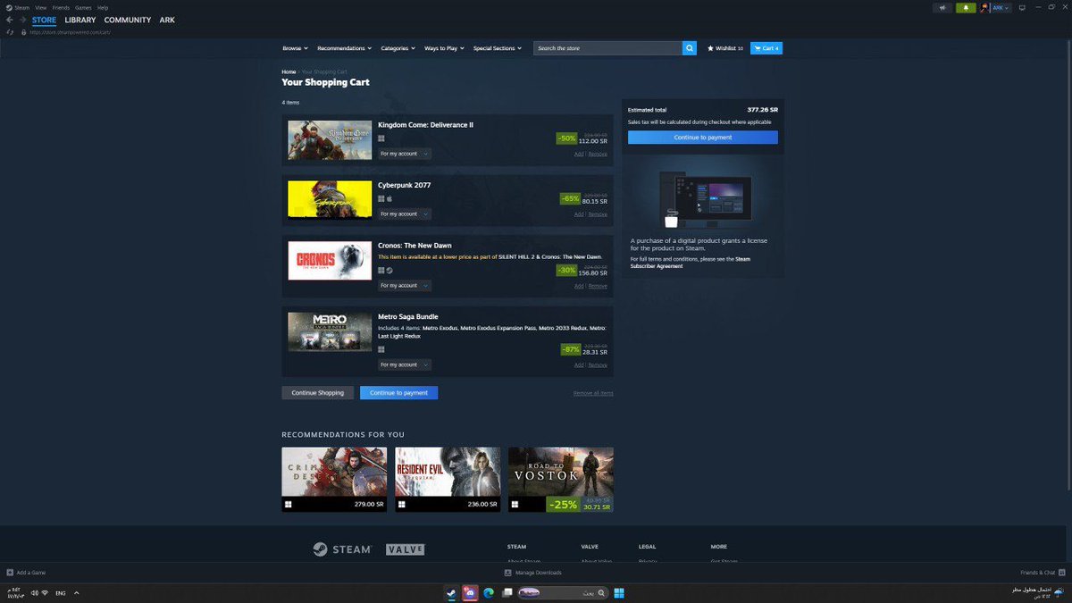This screenshot has width=1072, height=603.
Task: Switch to Big Picture mode icon
Action: (1022, 7)
